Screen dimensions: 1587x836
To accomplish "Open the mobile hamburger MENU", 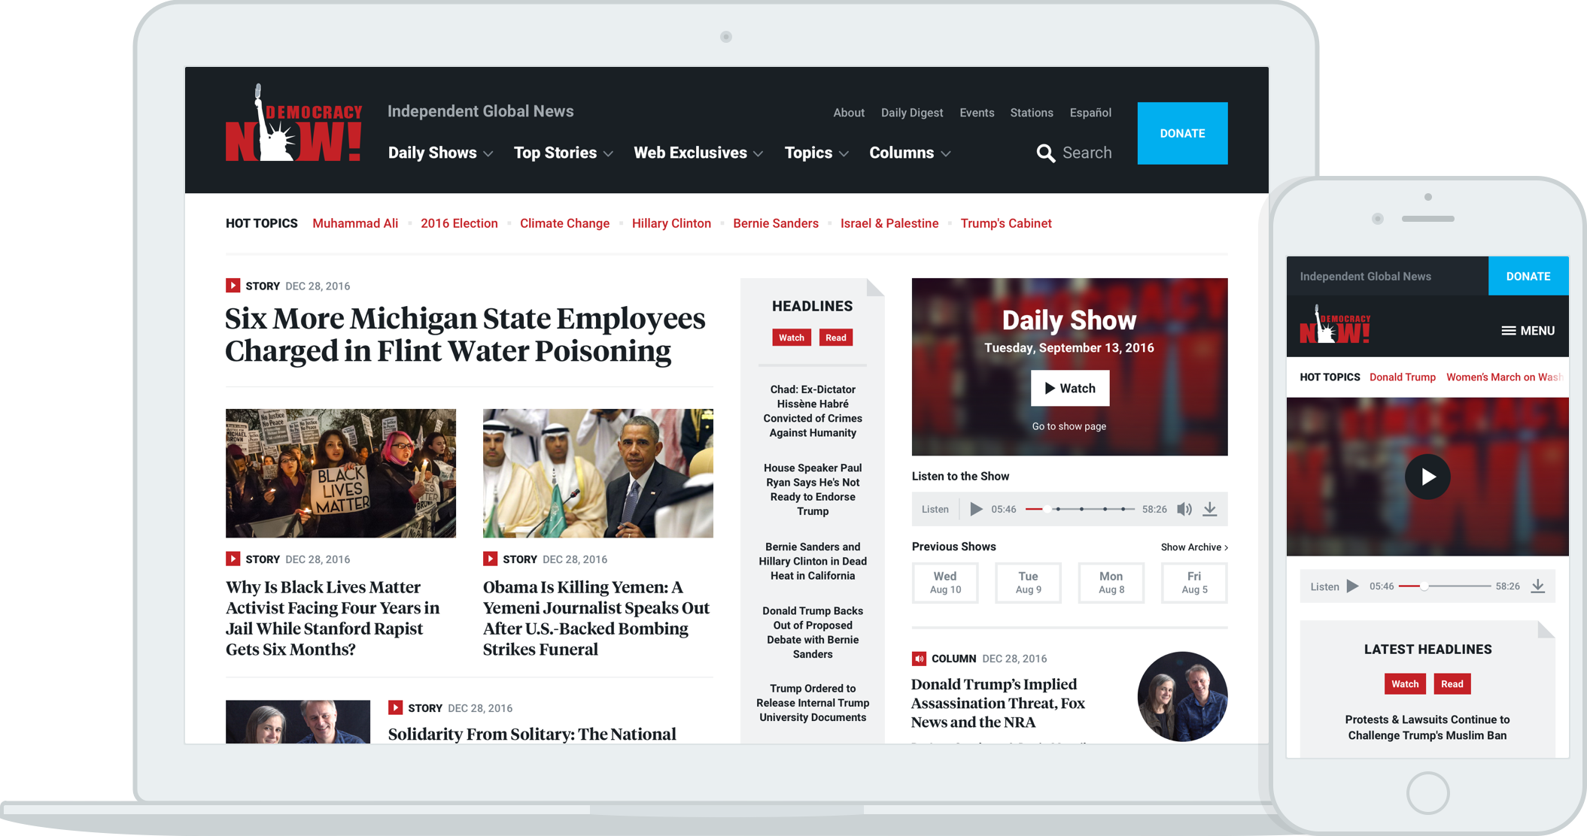I will click(1528, 331).
